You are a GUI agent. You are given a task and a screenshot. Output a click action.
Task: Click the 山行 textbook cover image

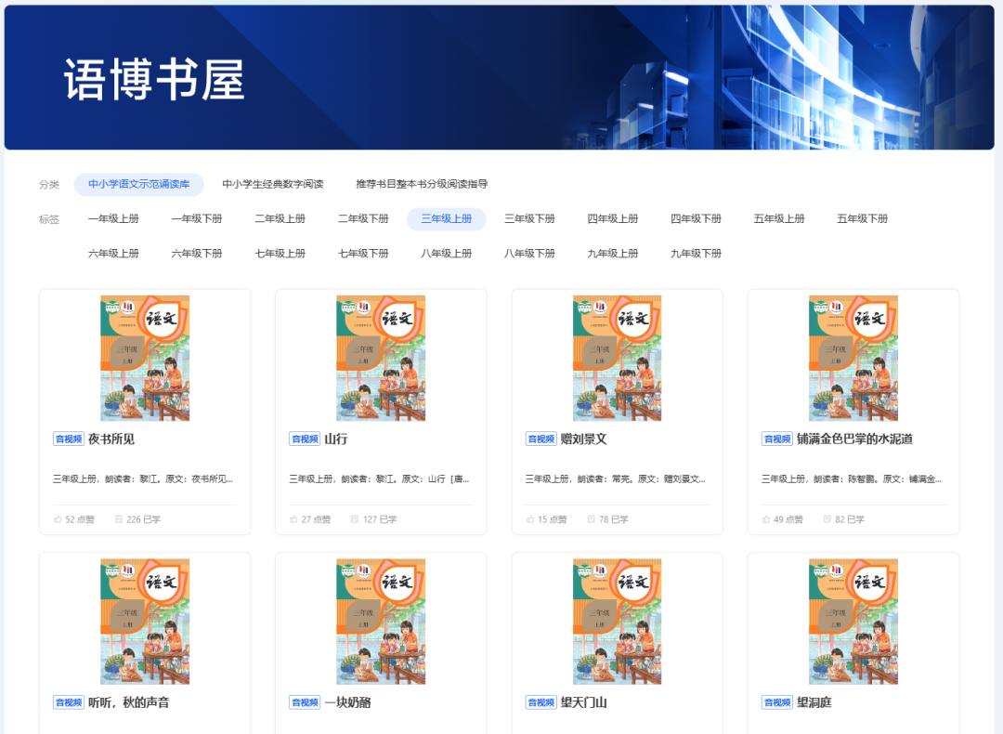(x=381, y=358)
